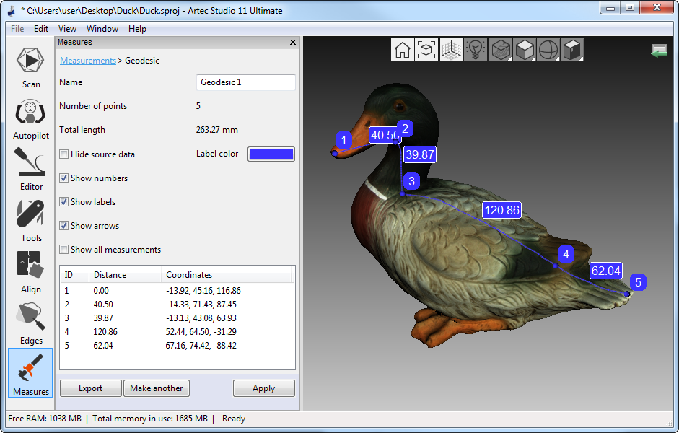Toggle the lighting bulb icon
The image size is (679, 433).
[x=476, y=50]
